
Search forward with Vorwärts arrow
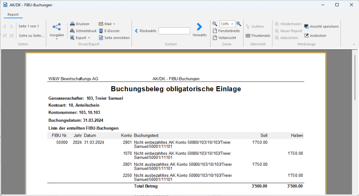pyautogui.click(x=199, y=27)
